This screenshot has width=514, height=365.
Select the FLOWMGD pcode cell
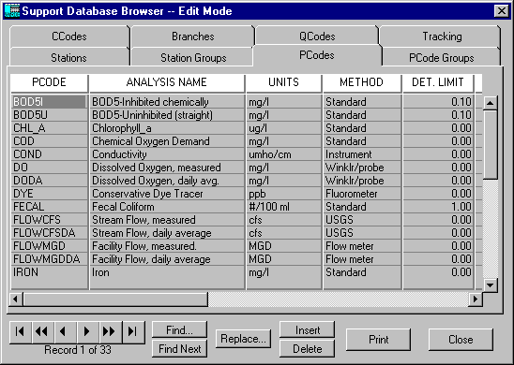coord(49,245)
